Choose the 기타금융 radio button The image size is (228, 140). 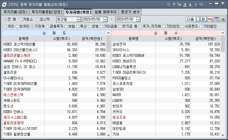(101, 26)
